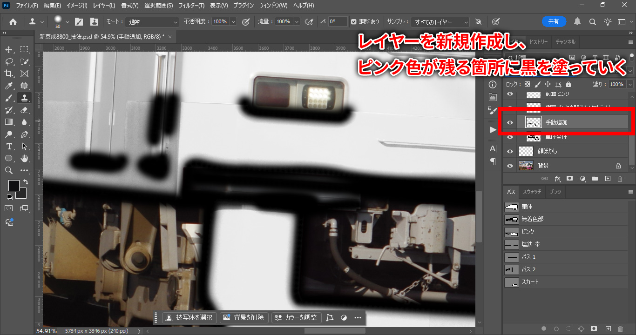Select the Zoom tool
The image size is (636, 335).
click(x=9, y=170)
